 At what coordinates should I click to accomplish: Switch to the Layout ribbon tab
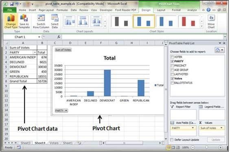click(161, 10)
